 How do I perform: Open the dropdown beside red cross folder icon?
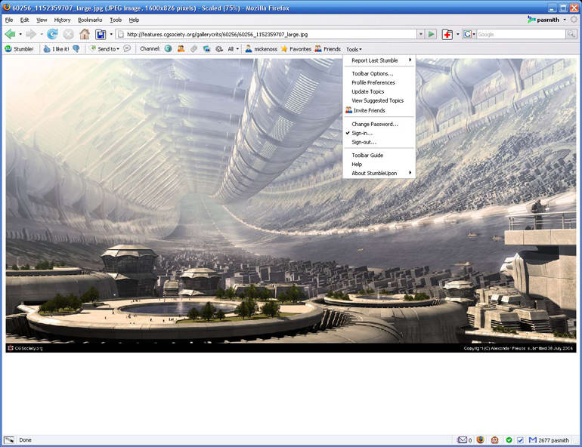point(457,35)
